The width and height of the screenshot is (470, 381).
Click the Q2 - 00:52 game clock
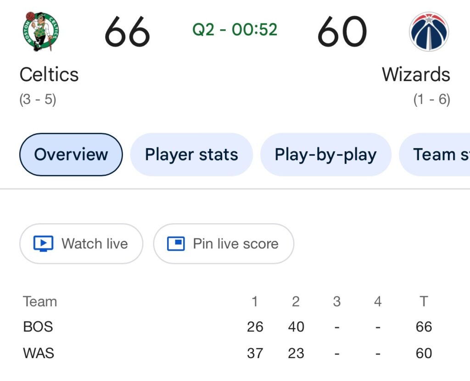pyautogui.click(x=235, y=30)
